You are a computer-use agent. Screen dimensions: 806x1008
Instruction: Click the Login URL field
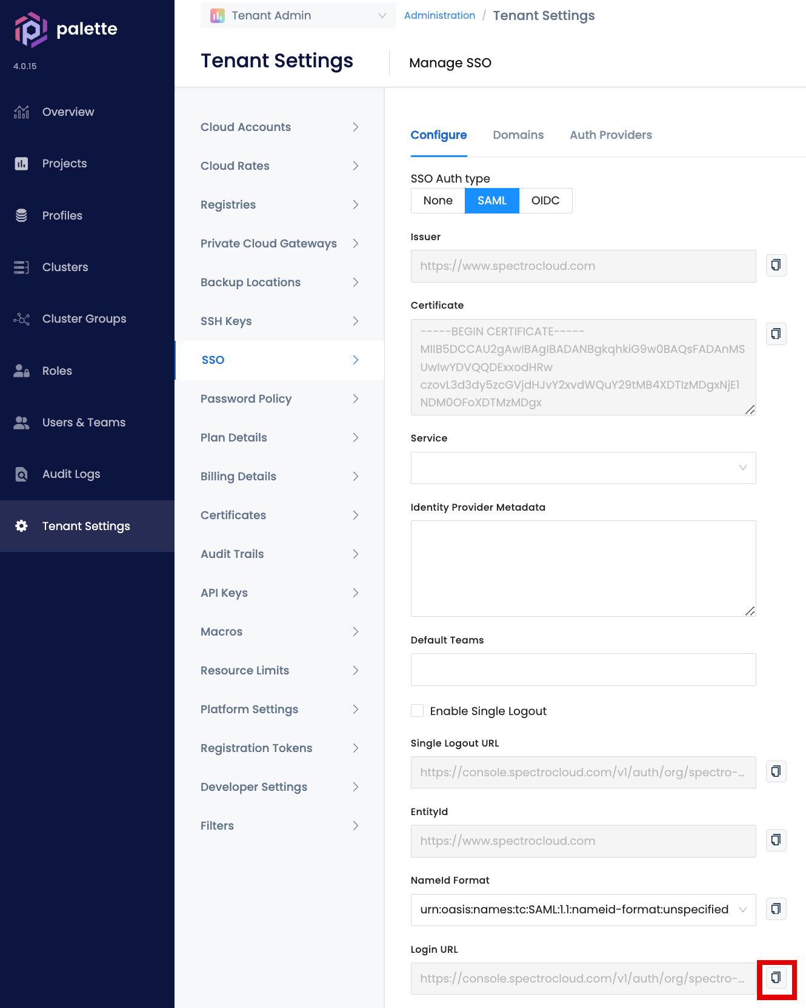pyautogui.click(x=583, y=978)
